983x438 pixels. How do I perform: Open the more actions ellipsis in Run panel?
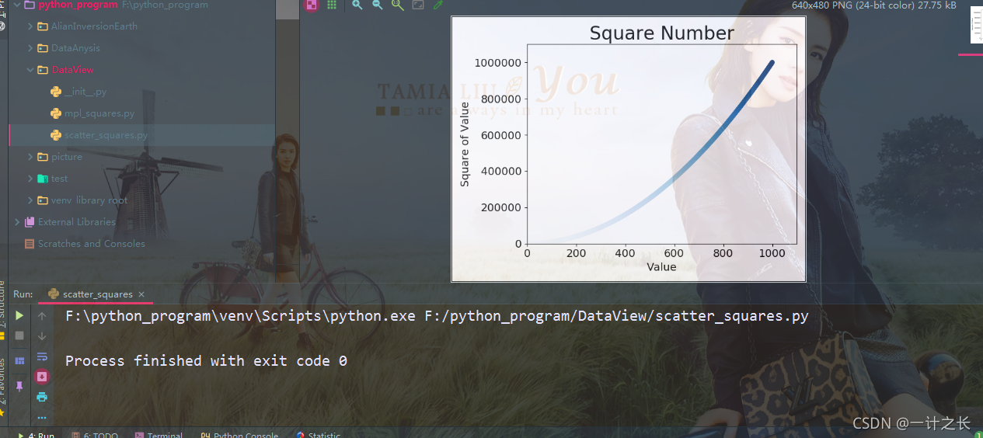(x=42, y=417)
